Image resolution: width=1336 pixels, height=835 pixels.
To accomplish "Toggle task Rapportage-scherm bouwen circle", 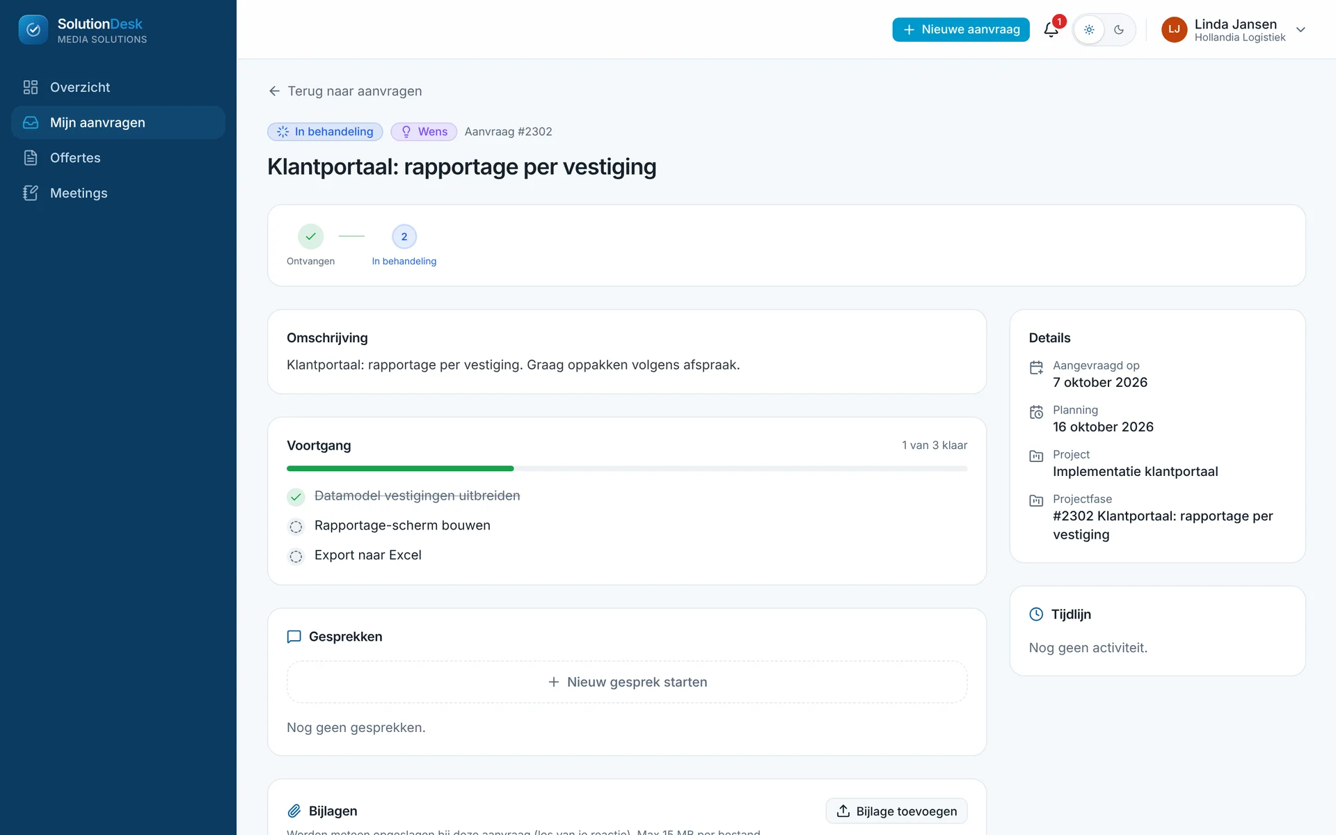I will click(x=296, y=527).
